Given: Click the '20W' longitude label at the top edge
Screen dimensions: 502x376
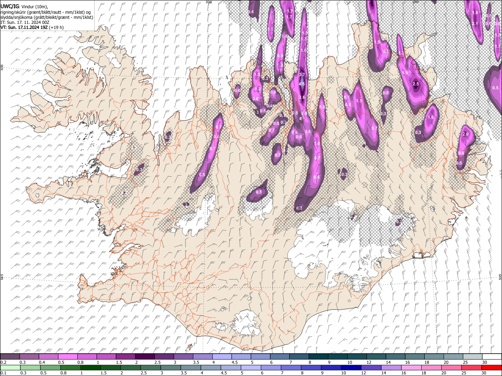Looking at the screenshot, I should (x=208, y=2).
